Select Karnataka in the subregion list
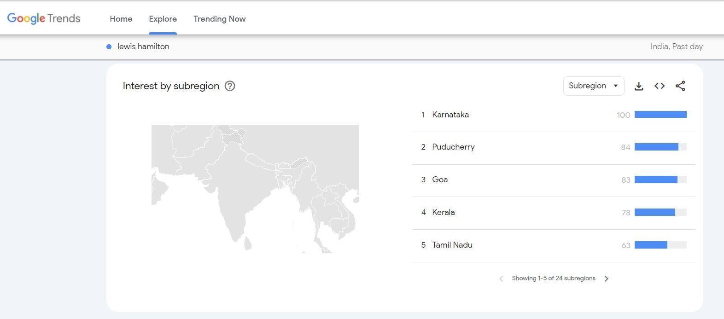The width and height of the screenshot is (724, 319). (x=450, y=115)
